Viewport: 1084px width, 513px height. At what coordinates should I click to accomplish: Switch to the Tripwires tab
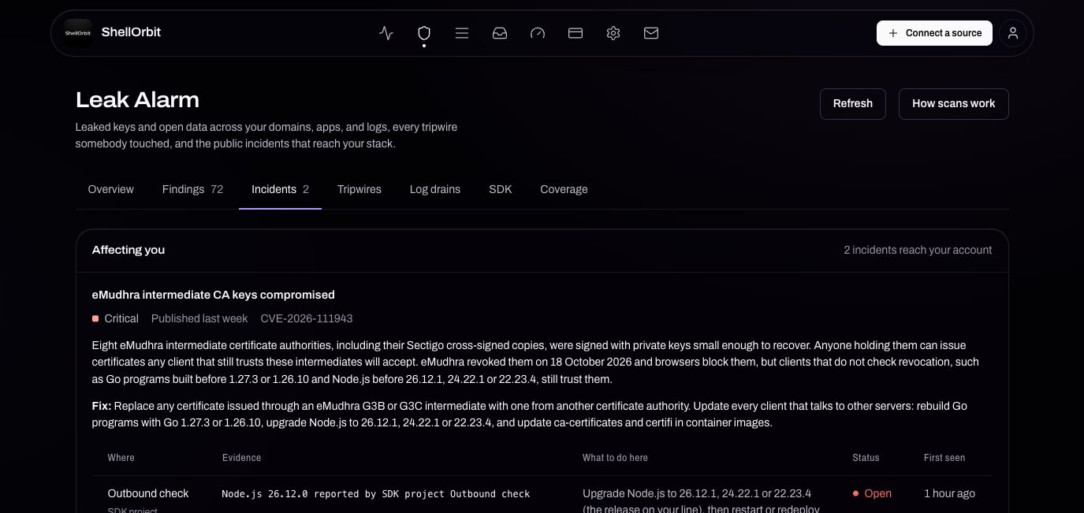(x=359, y=189)
